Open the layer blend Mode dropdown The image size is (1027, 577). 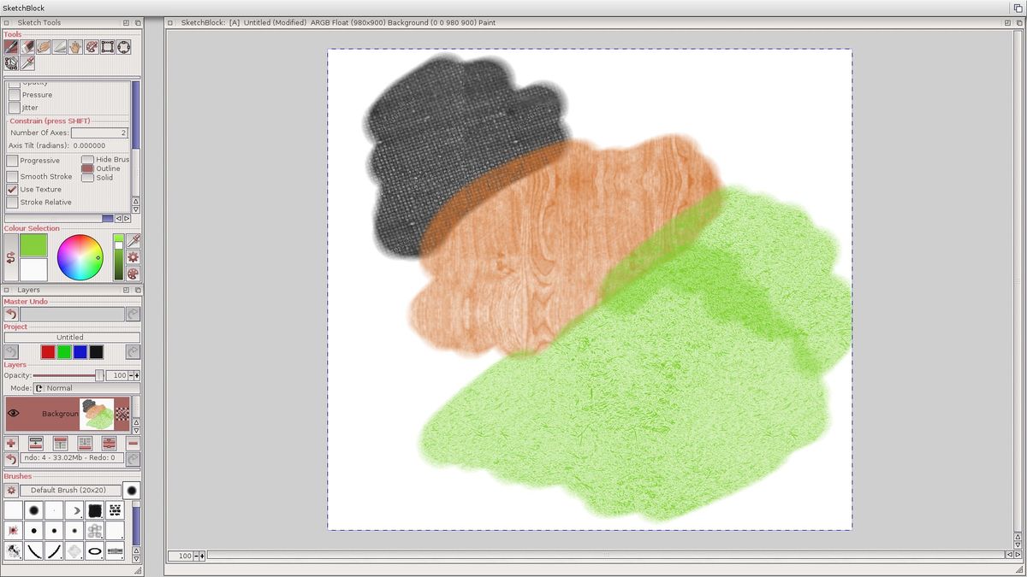click(86, 388)
